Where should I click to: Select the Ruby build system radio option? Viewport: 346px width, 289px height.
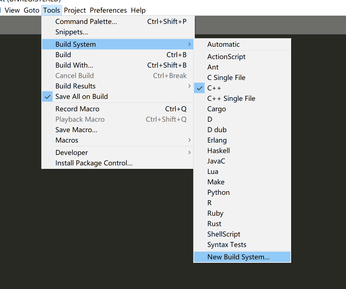pyautogui.click(x=215, y=213)
